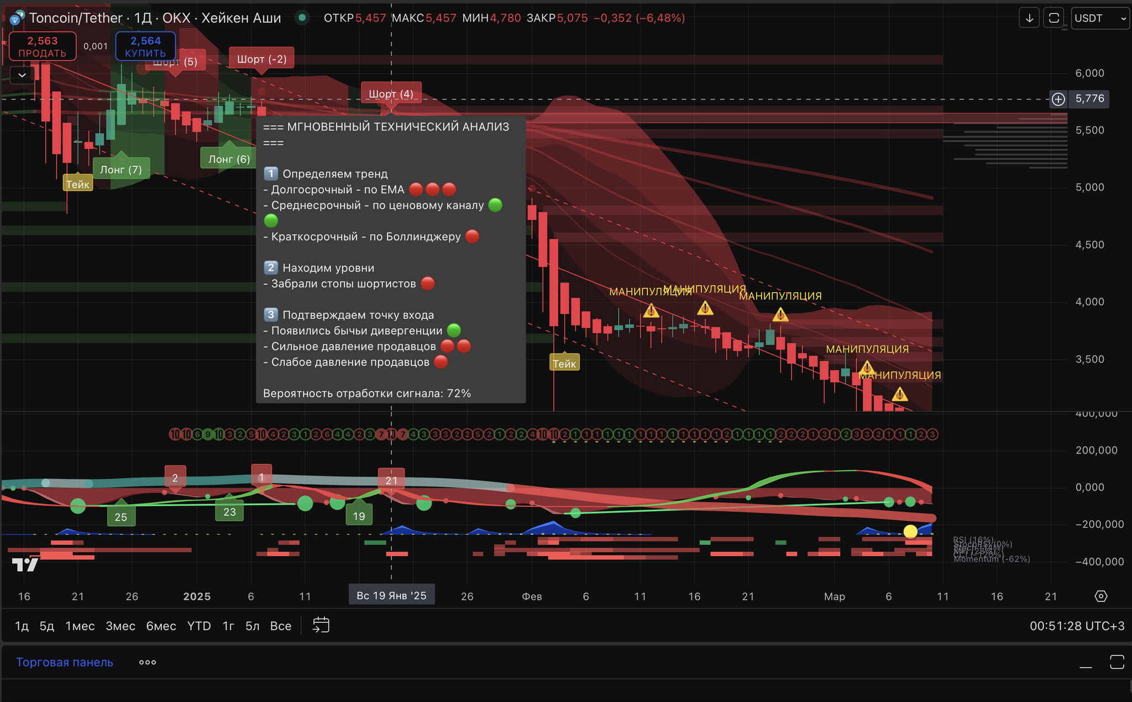Click the yellow dot in indicator pane
The image size is (1132, 702).
tap(910, 532)
